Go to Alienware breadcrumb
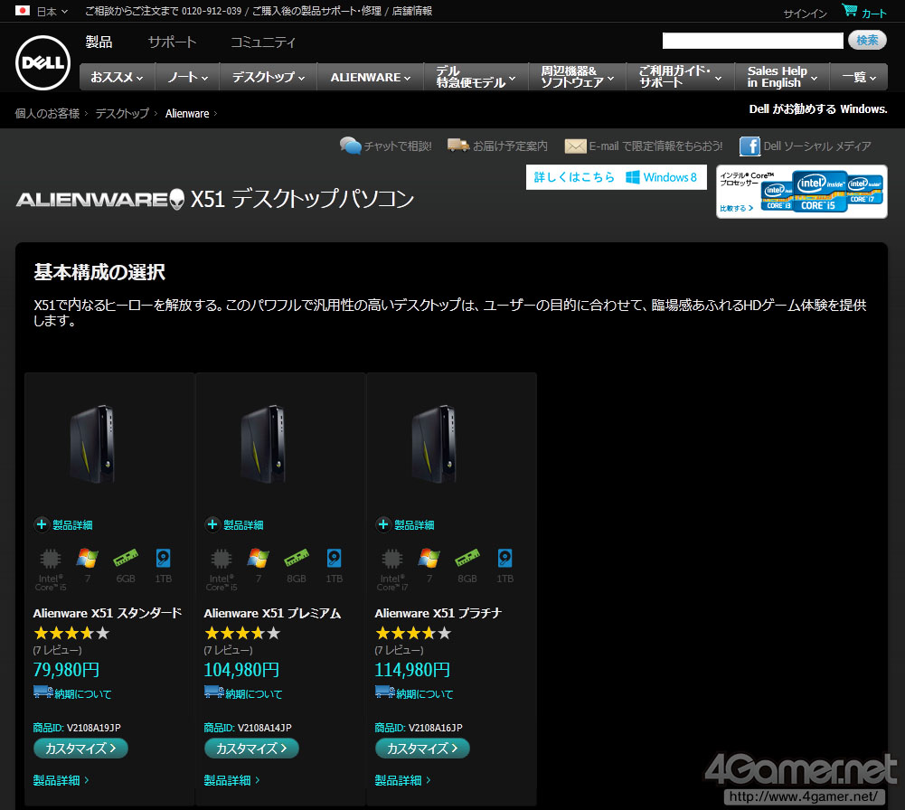This screenshot has width=905, height=810. pos(187,114)
